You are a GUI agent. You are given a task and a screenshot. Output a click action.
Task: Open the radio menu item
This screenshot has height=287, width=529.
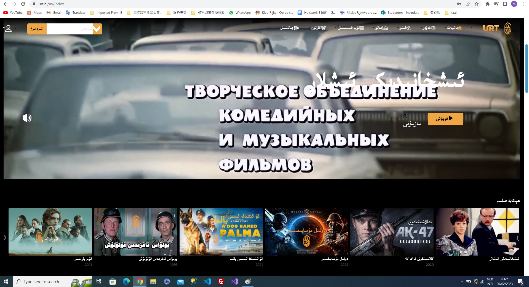381,28
